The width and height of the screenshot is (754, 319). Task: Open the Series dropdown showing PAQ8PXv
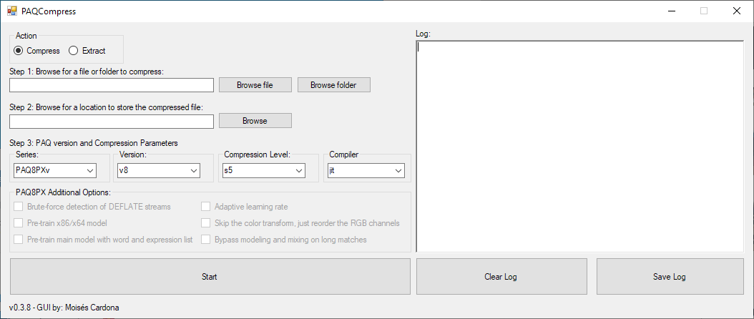(x=55, y=170)
